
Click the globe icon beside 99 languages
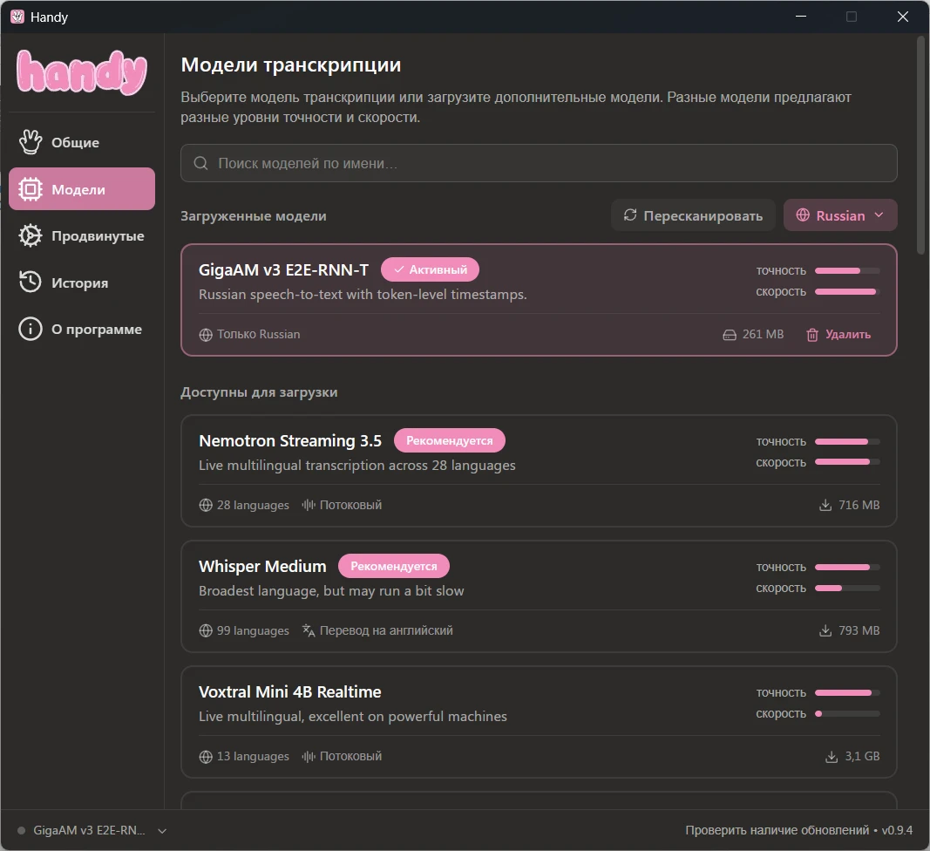click(x=206, y=630)
